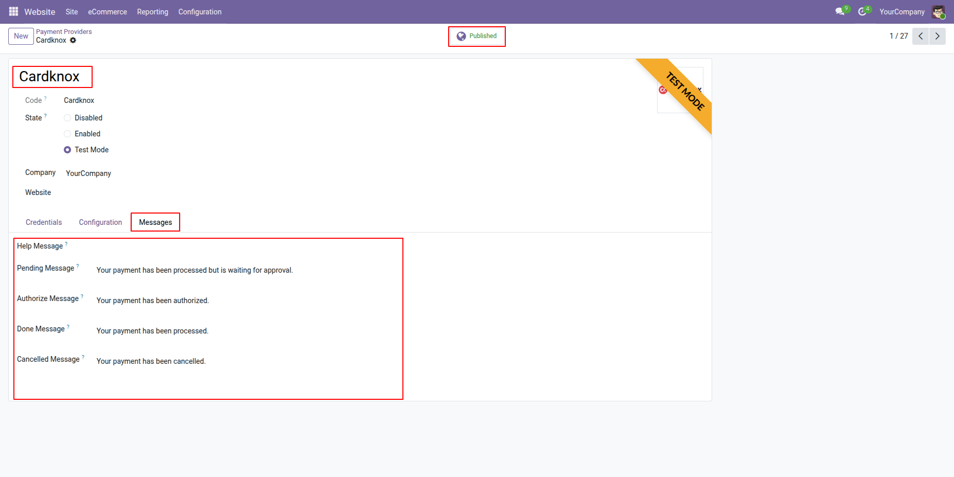This screenshot has width=954, height=477.
Task: Switch to the Configuration tab in form
Action: pyautogui.click(x=100, y=222)
